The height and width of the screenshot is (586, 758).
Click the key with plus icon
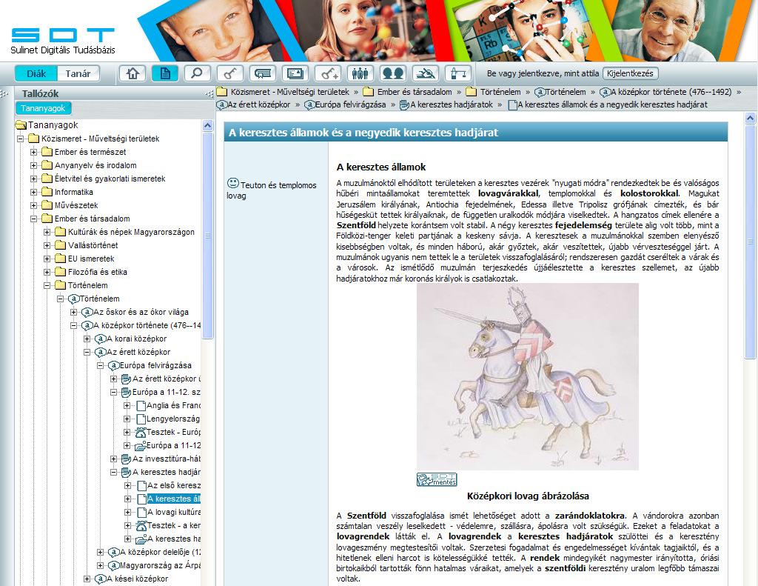click(x=328, y=73)
